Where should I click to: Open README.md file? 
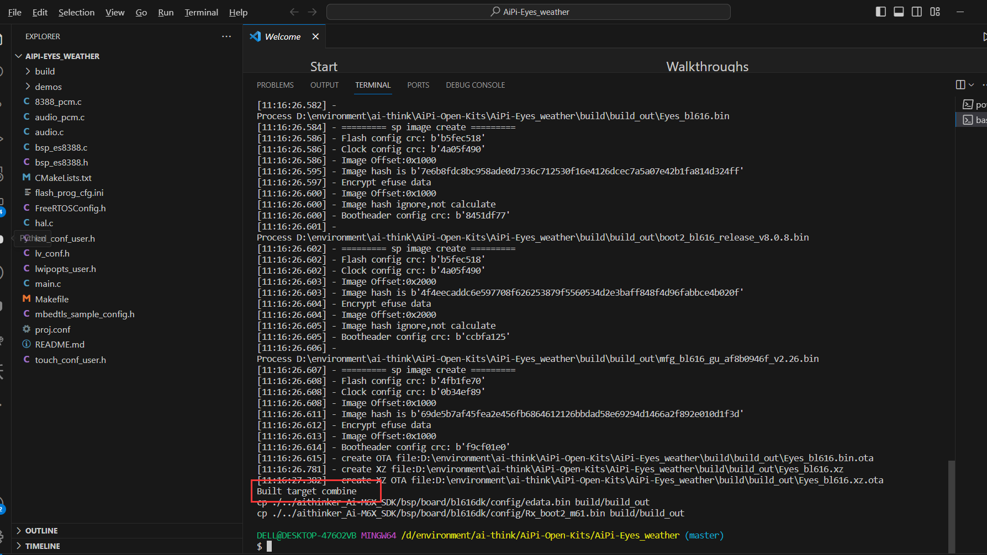127,344
